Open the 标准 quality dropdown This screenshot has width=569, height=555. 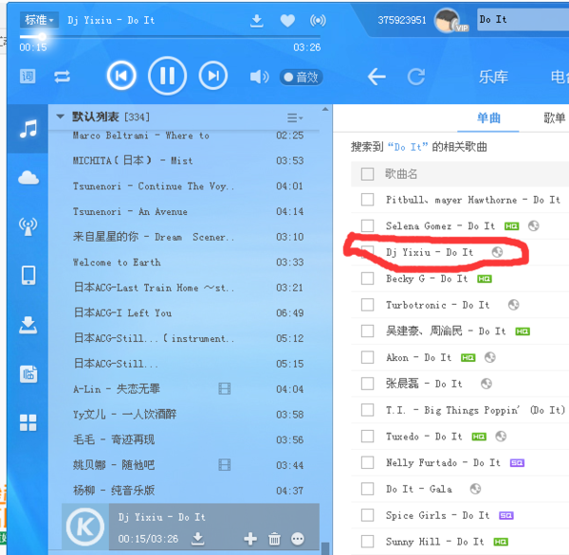pyautogui.click(x=39, y=20)
